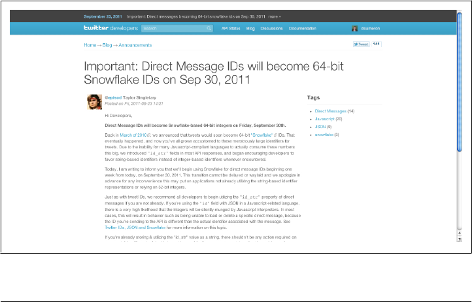
Task: Click the 'more »' link in top banner
Action: (x=275, y=16)
